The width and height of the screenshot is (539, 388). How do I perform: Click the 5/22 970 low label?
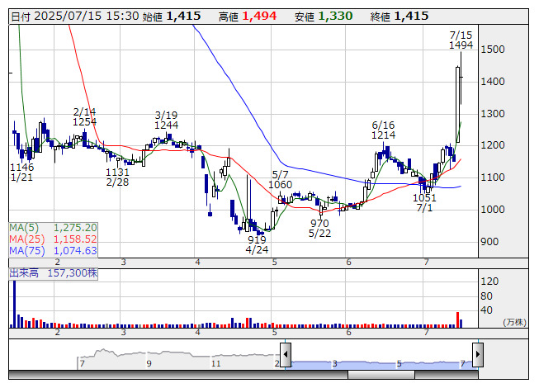[319, 229]
